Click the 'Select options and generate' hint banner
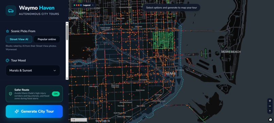Viewport: 274px width, 123px height. pyautogui.click(x=171, y=8)
